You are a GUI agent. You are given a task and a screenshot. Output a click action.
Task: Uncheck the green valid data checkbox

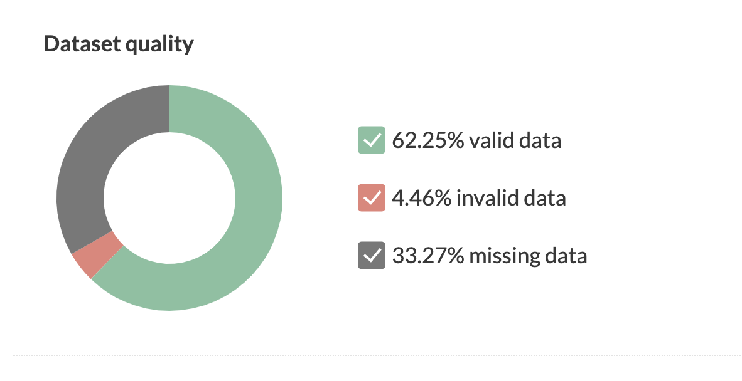tap(371, 140)
